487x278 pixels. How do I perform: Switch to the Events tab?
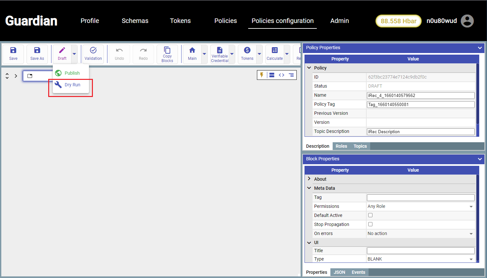pyautogui.click(x=359, y=272)
